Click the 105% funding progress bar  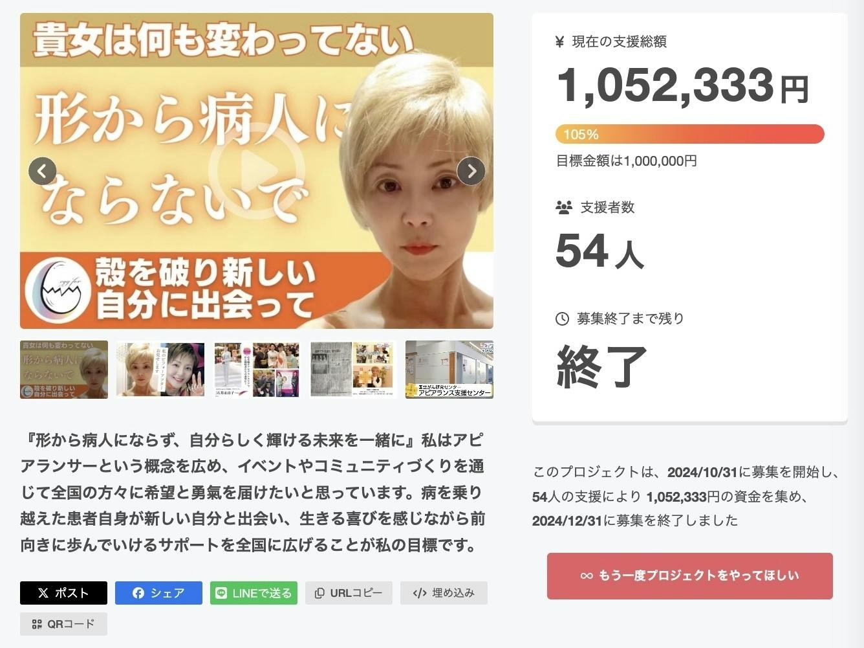(689, 134)
